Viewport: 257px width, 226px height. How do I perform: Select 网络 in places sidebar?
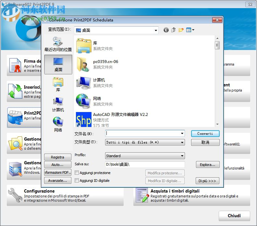click(58, 124)
